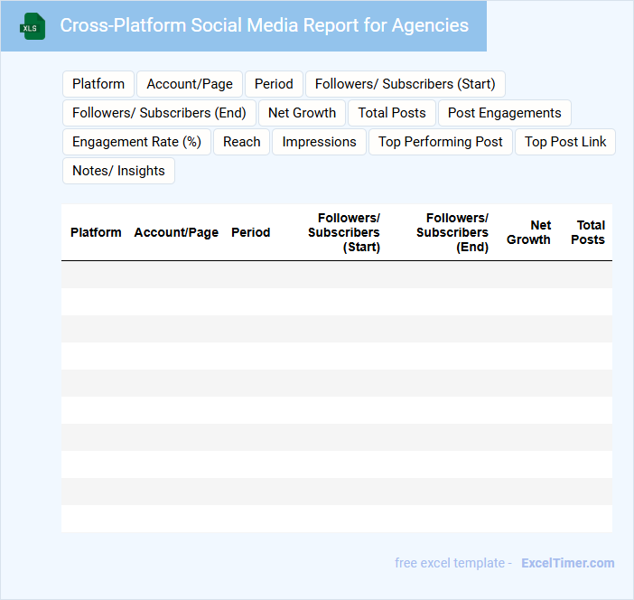
Task: Select the Reach tag chip
Action: (242, 142)
